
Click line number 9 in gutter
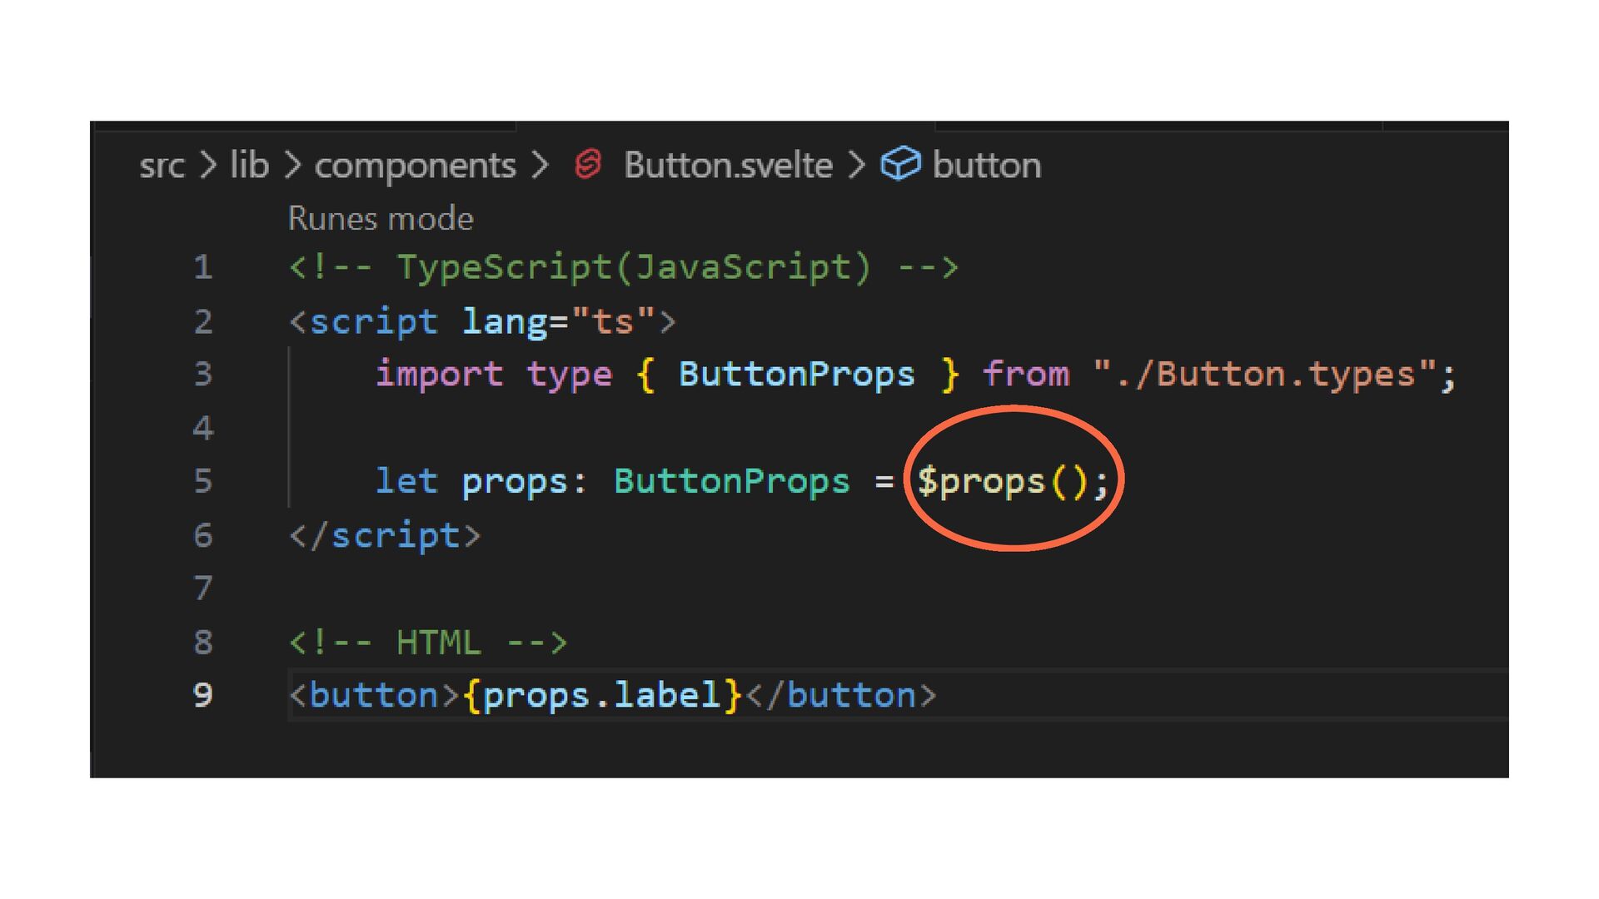pos(203,695)
